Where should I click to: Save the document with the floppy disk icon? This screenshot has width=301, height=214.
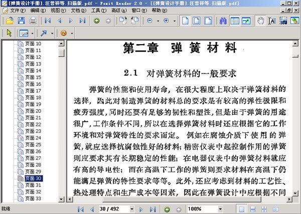point(21,21)
